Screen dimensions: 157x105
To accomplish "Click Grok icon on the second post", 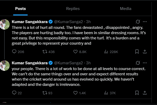I will coord(138,63).
